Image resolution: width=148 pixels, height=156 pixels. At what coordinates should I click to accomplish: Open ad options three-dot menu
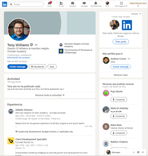[x=140, y=14]
